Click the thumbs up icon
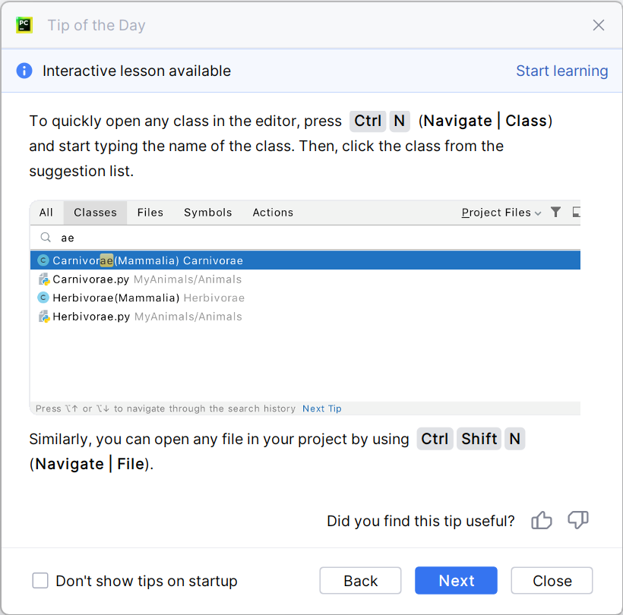The image size is (623, 615). pos(542,520)
